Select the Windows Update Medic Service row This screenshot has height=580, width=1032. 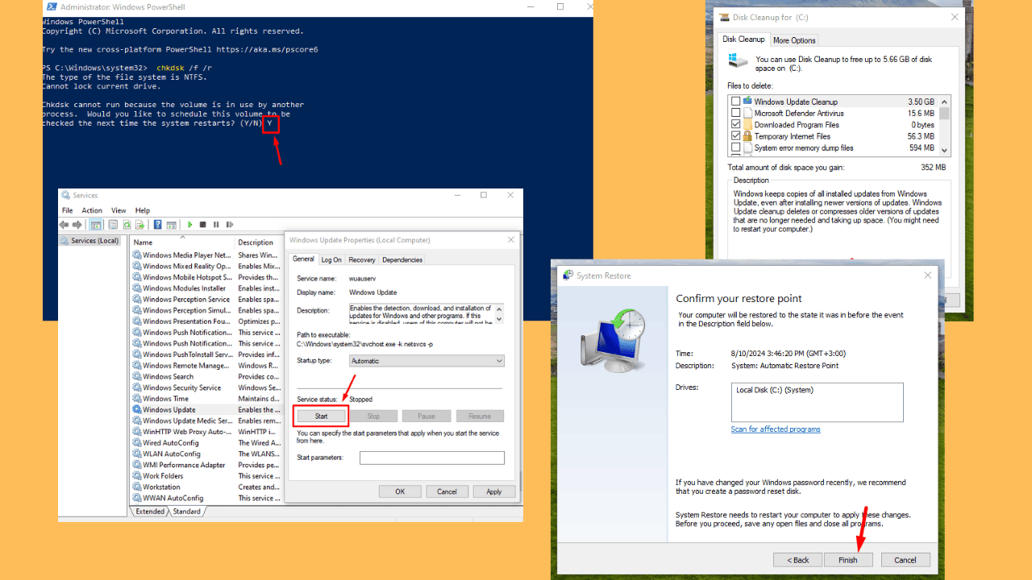207,420
